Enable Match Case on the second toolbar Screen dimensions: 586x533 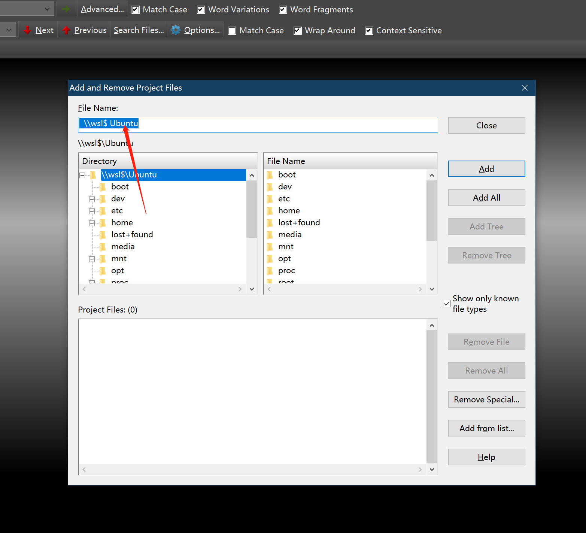point(232,30)
